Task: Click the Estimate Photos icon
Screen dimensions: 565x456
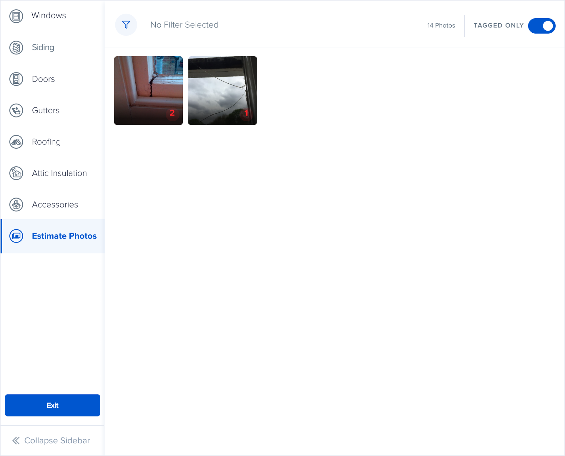Action: point(16,236)
